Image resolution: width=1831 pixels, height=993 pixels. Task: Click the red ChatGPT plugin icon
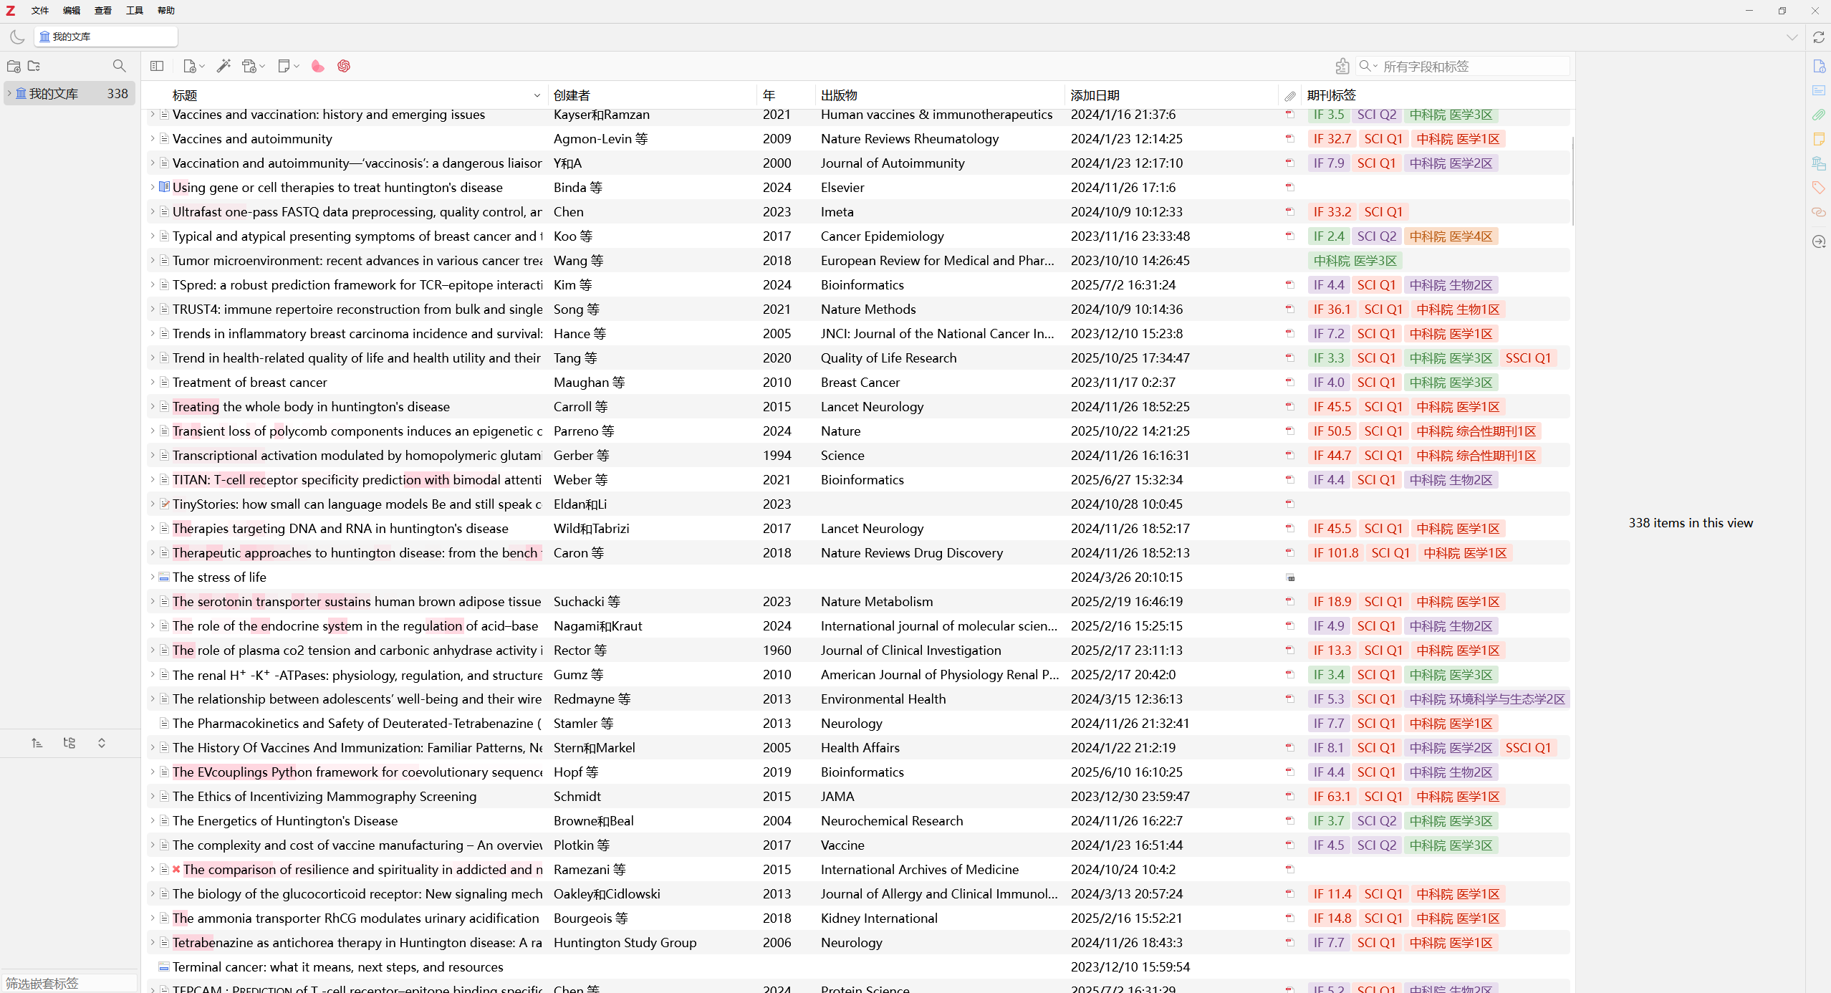pyautogui.click(x=344, y=66)
